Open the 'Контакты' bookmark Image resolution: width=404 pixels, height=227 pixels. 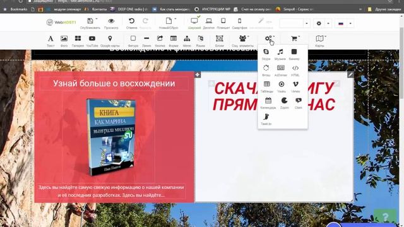pyautogui.click(x=95, y=9)
